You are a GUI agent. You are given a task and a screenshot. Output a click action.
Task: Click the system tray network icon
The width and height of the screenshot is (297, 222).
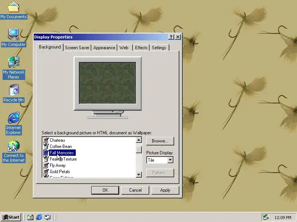265,217
